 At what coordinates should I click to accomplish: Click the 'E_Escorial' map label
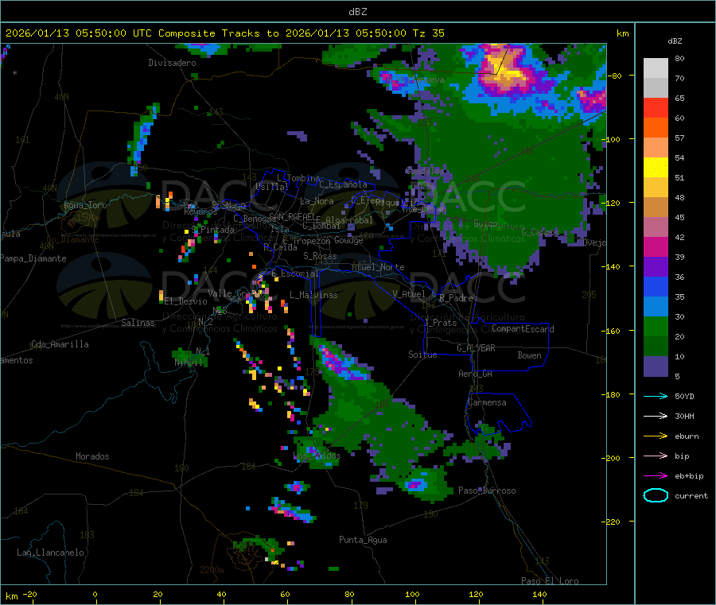pyautogui.click(x=295, y=273)
